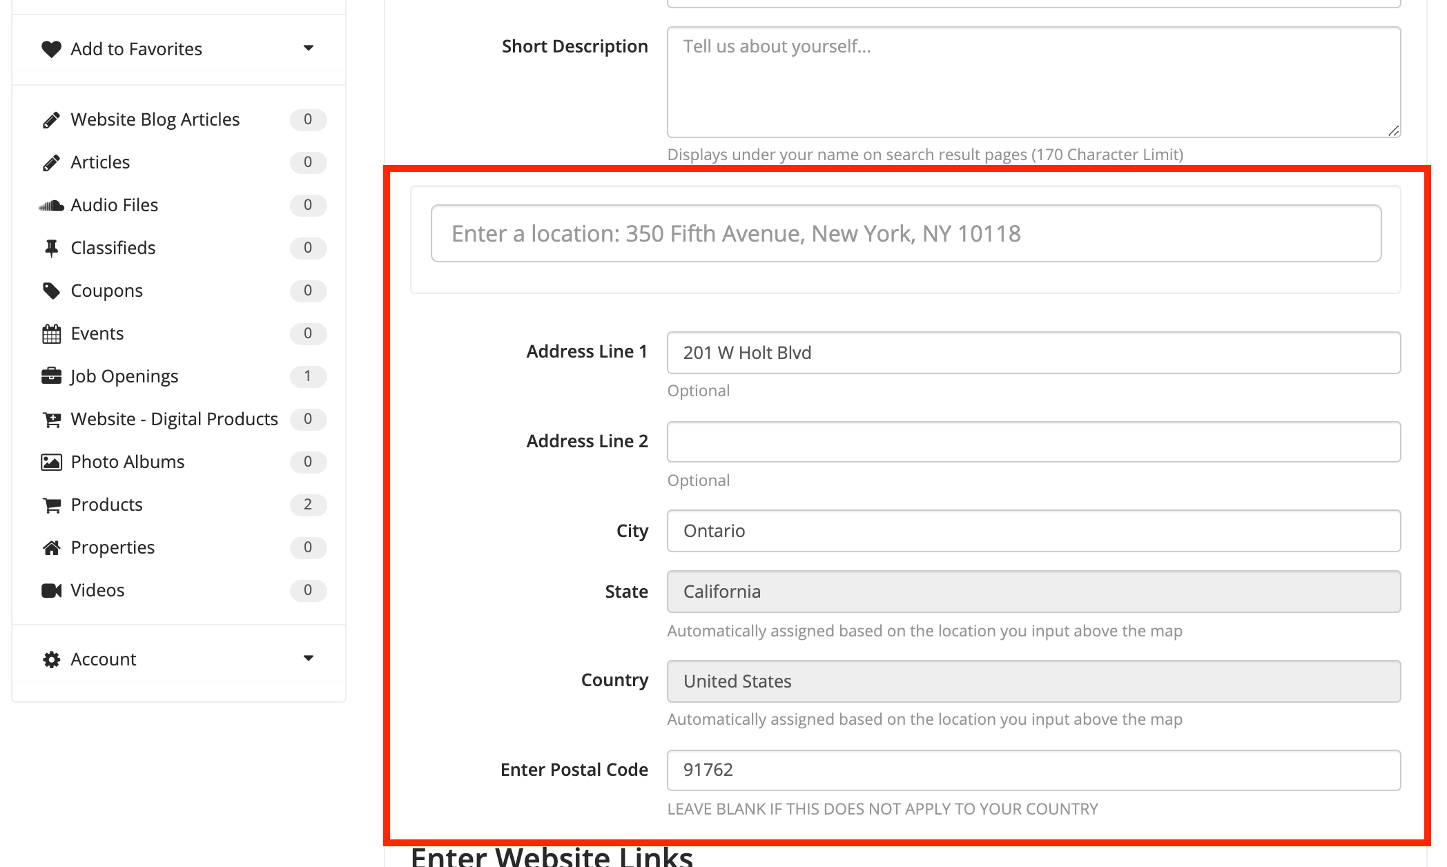Expand the Account menu arrow

tap(309, 658)
